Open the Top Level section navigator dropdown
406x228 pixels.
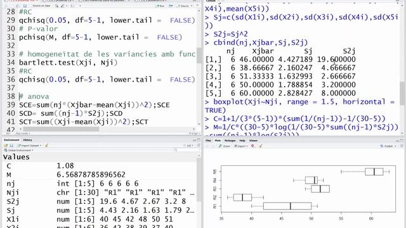click(x=22, y=134)
